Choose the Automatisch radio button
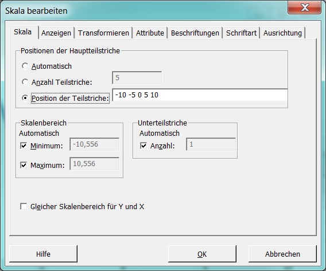This screenshot has width=326, height=271. [25, 66]
